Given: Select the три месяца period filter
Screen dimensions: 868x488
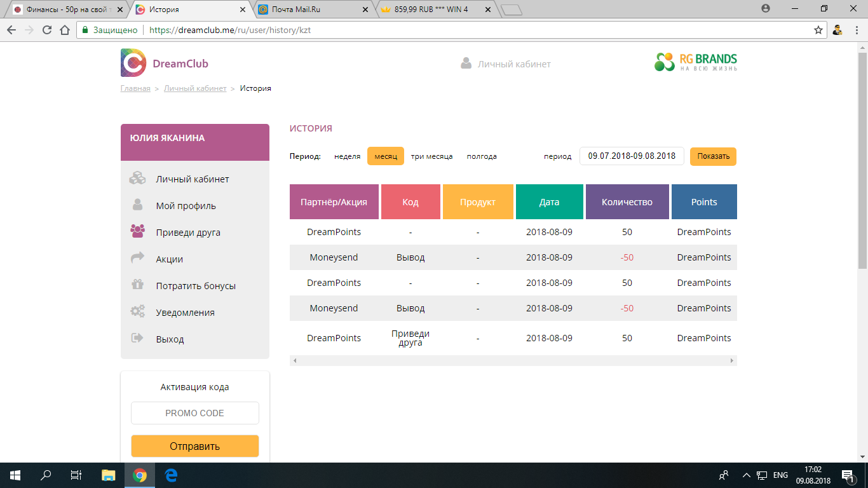Looking at the screenshot, I should pos(431,156).
